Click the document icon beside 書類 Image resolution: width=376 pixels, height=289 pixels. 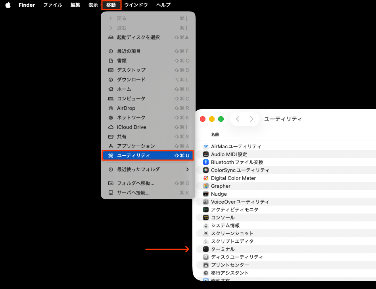click(111, 61)
